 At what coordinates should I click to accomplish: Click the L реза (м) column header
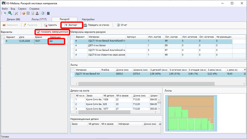tap(234, 70)
